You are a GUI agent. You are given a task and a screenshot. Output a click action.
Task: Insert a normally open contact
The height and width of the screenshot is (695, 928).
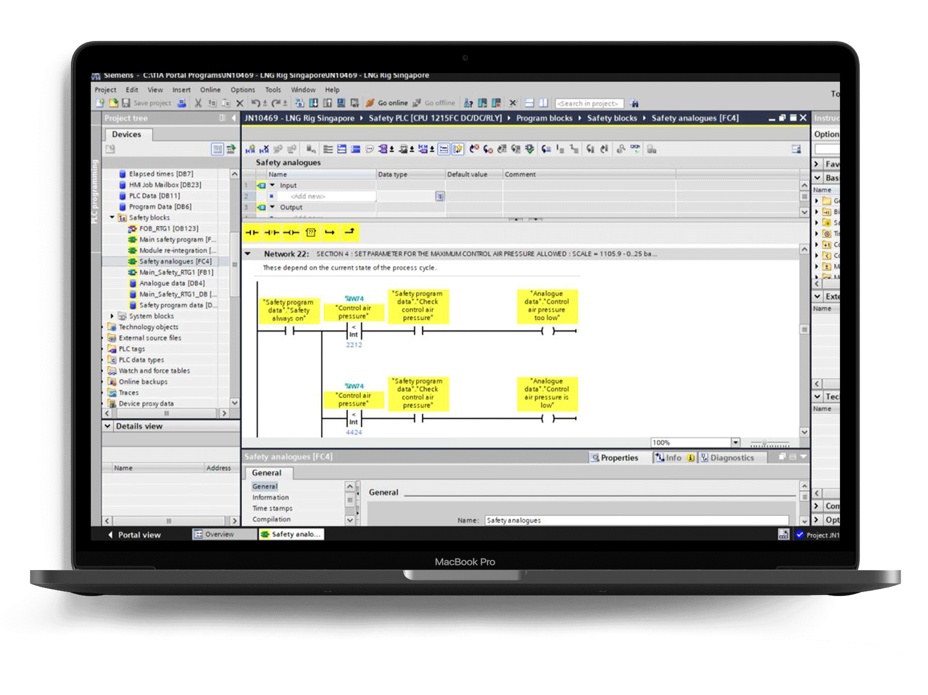coord(252,232)
